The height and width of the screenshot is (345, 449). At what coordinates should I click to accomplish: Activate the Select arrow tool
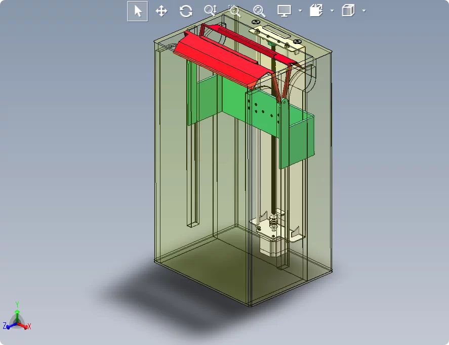138,11
